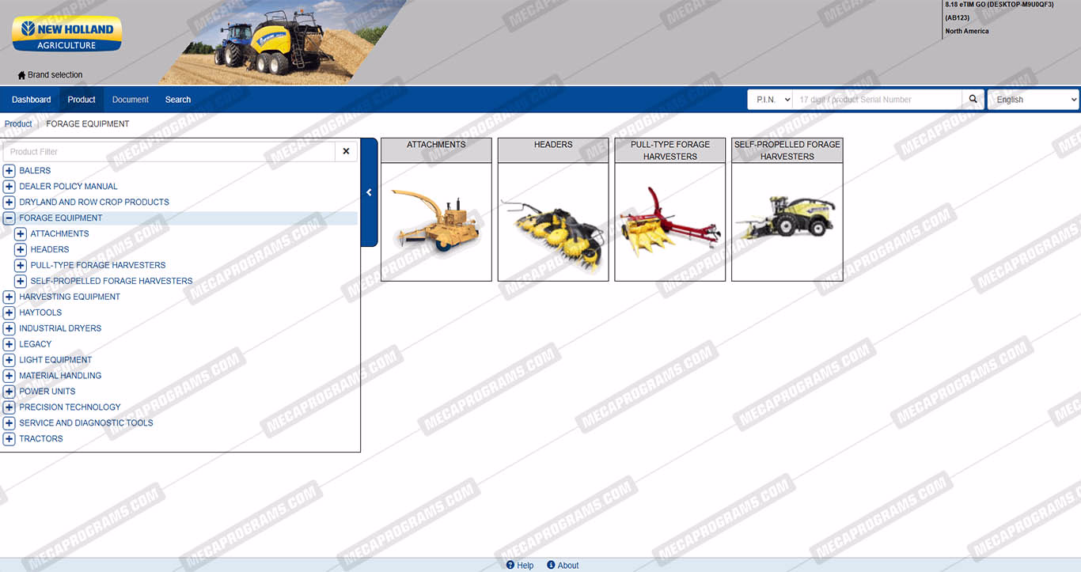
Task: Collapse the FORAGE EQUIPMENT tree node
Action: coord(9,218)
